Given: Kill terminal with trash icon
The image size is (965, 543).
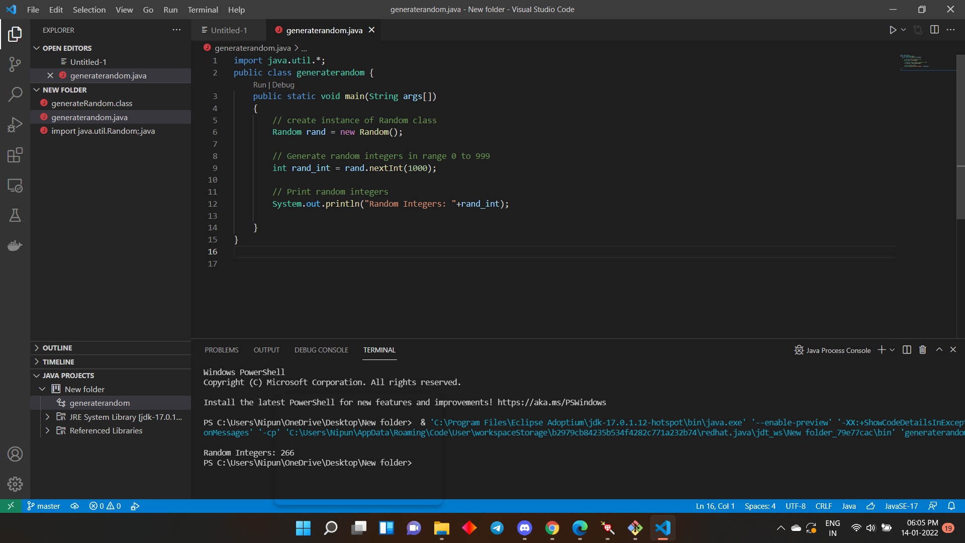Looking at the screenshot, I should pyautogui.click(x=923, y=350).
